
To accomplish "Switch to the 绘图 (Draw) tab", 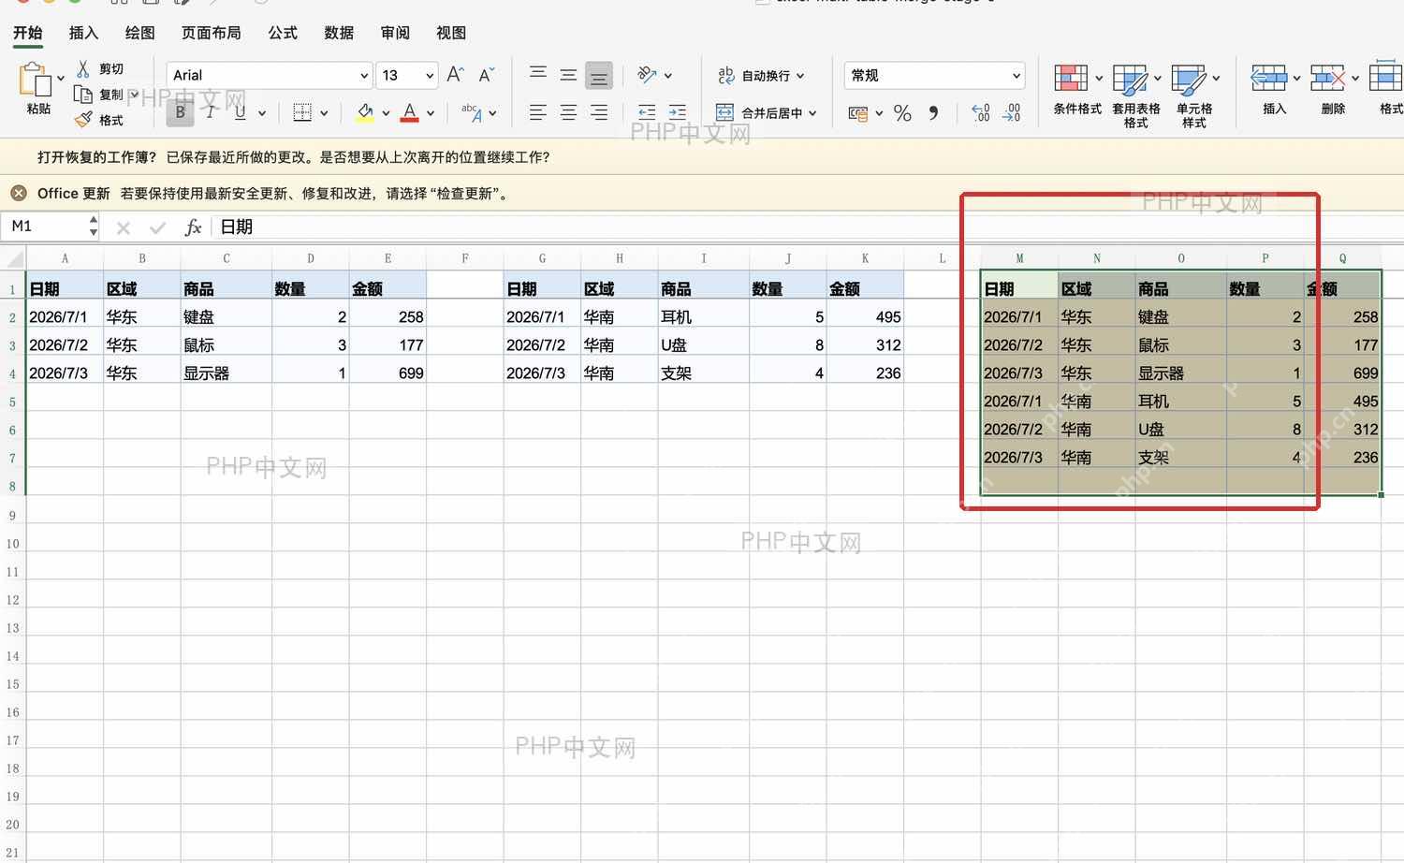I will [x=139, y=33].
